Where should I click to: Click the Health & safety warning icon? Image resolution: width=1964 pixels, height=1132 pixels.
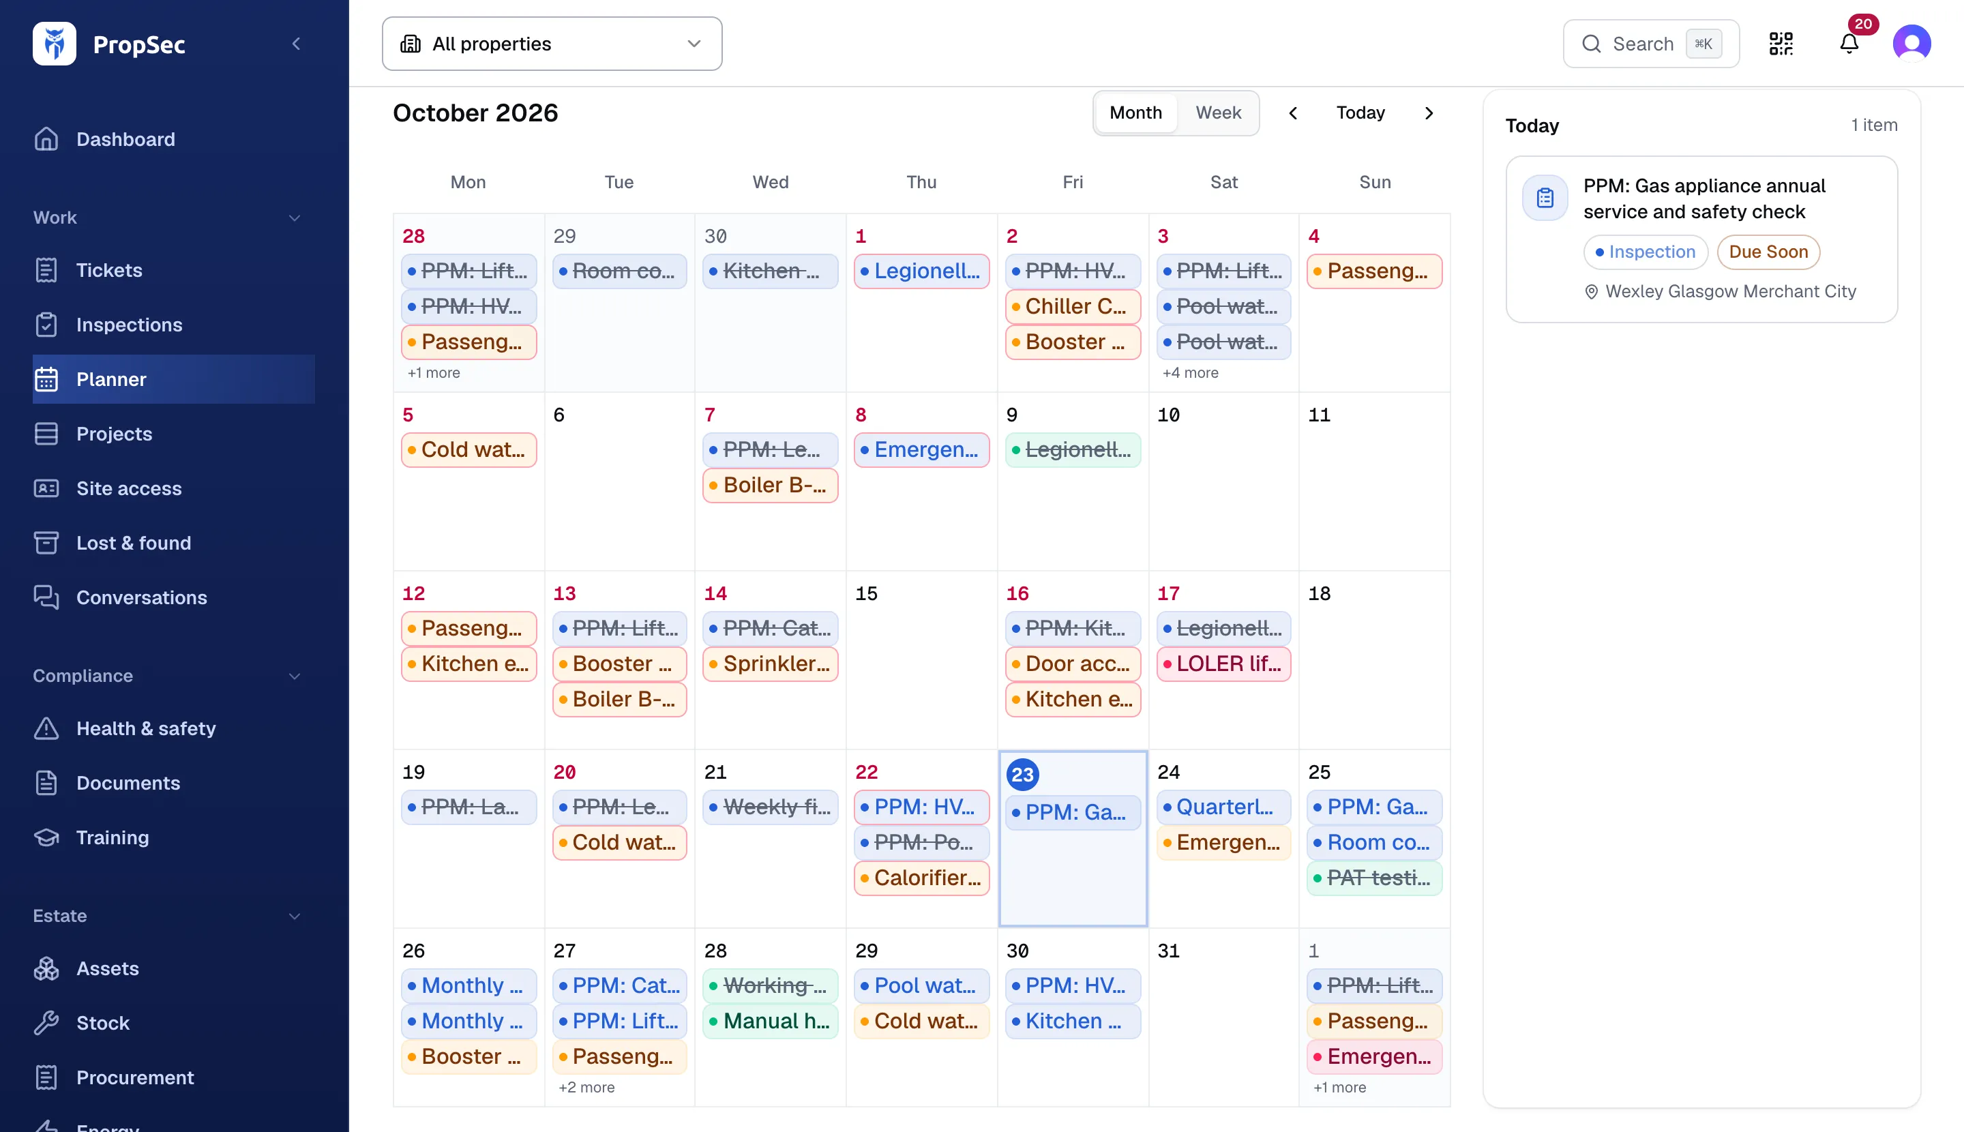click(46, 728)
